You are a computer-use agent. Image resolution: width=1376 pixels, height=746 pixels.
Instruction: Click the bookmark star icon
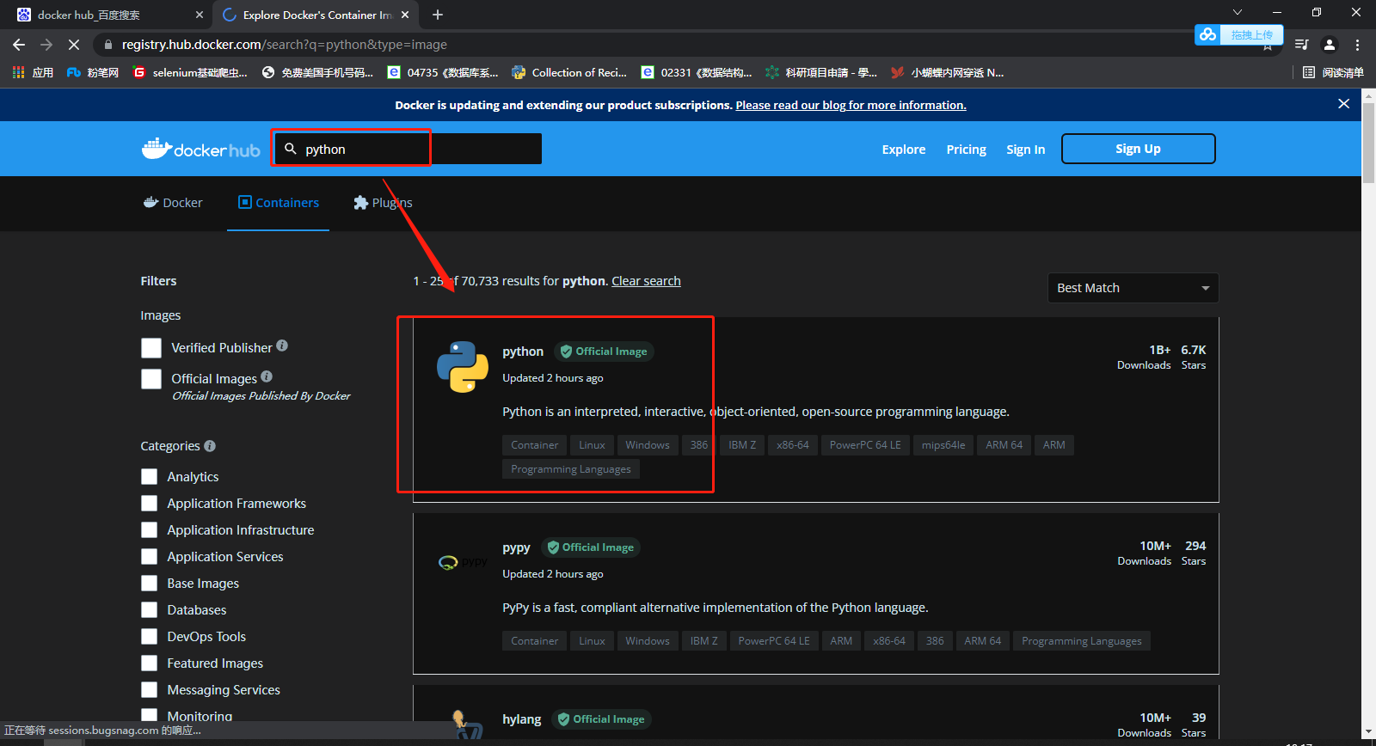pos(1268,47)
